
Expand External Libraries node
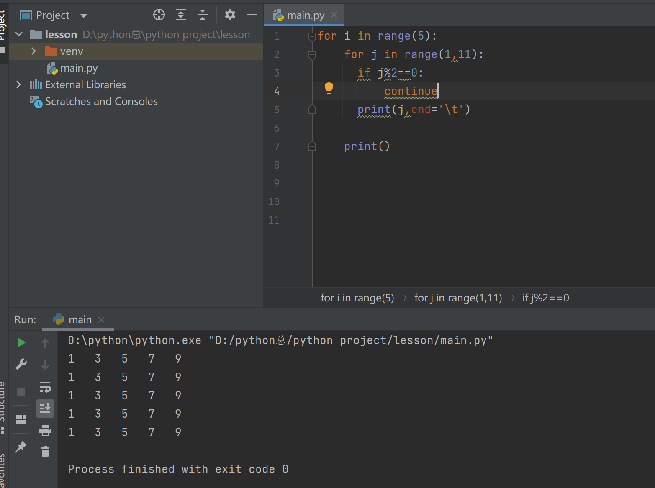coord(18,84)
